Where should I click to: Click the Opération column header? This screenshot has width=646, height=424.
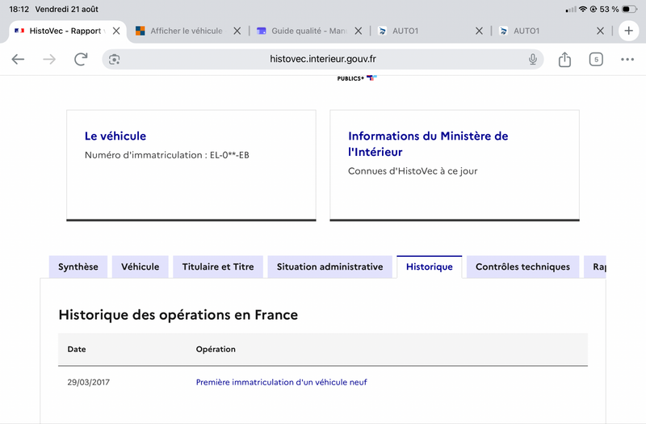(216, 349)
